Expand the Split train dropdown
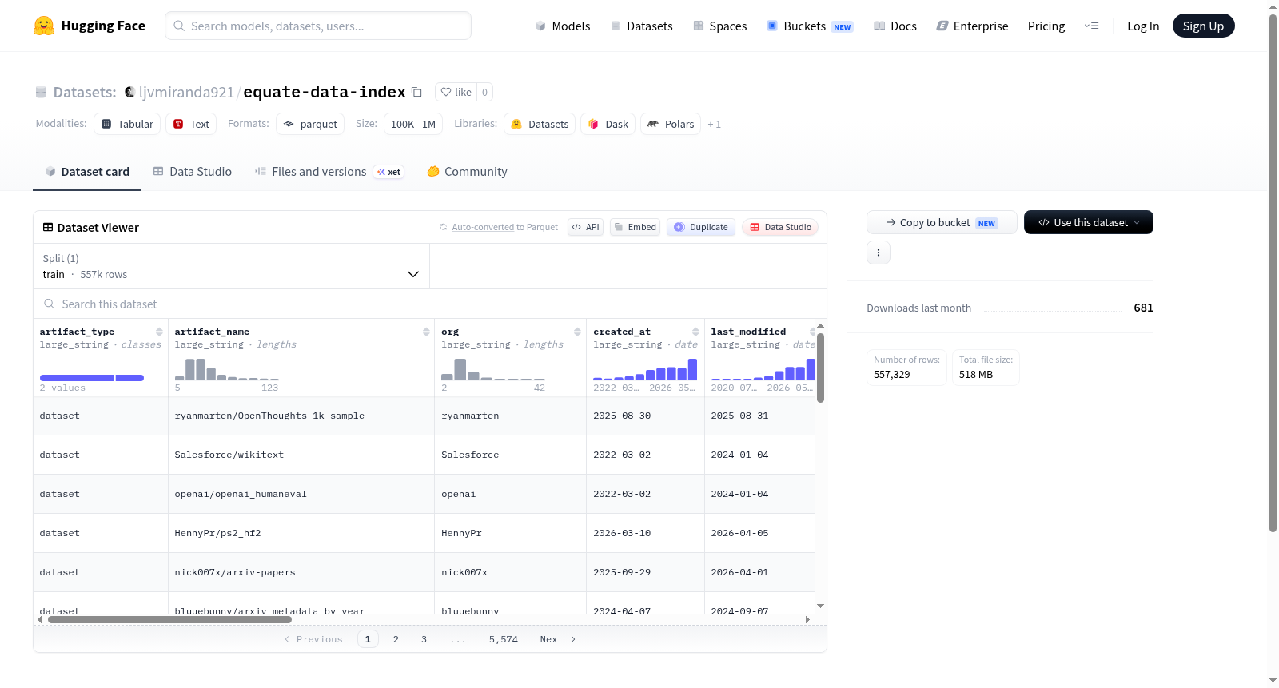The width and height of the screenshot is (1279, 688). pos(232,266)
